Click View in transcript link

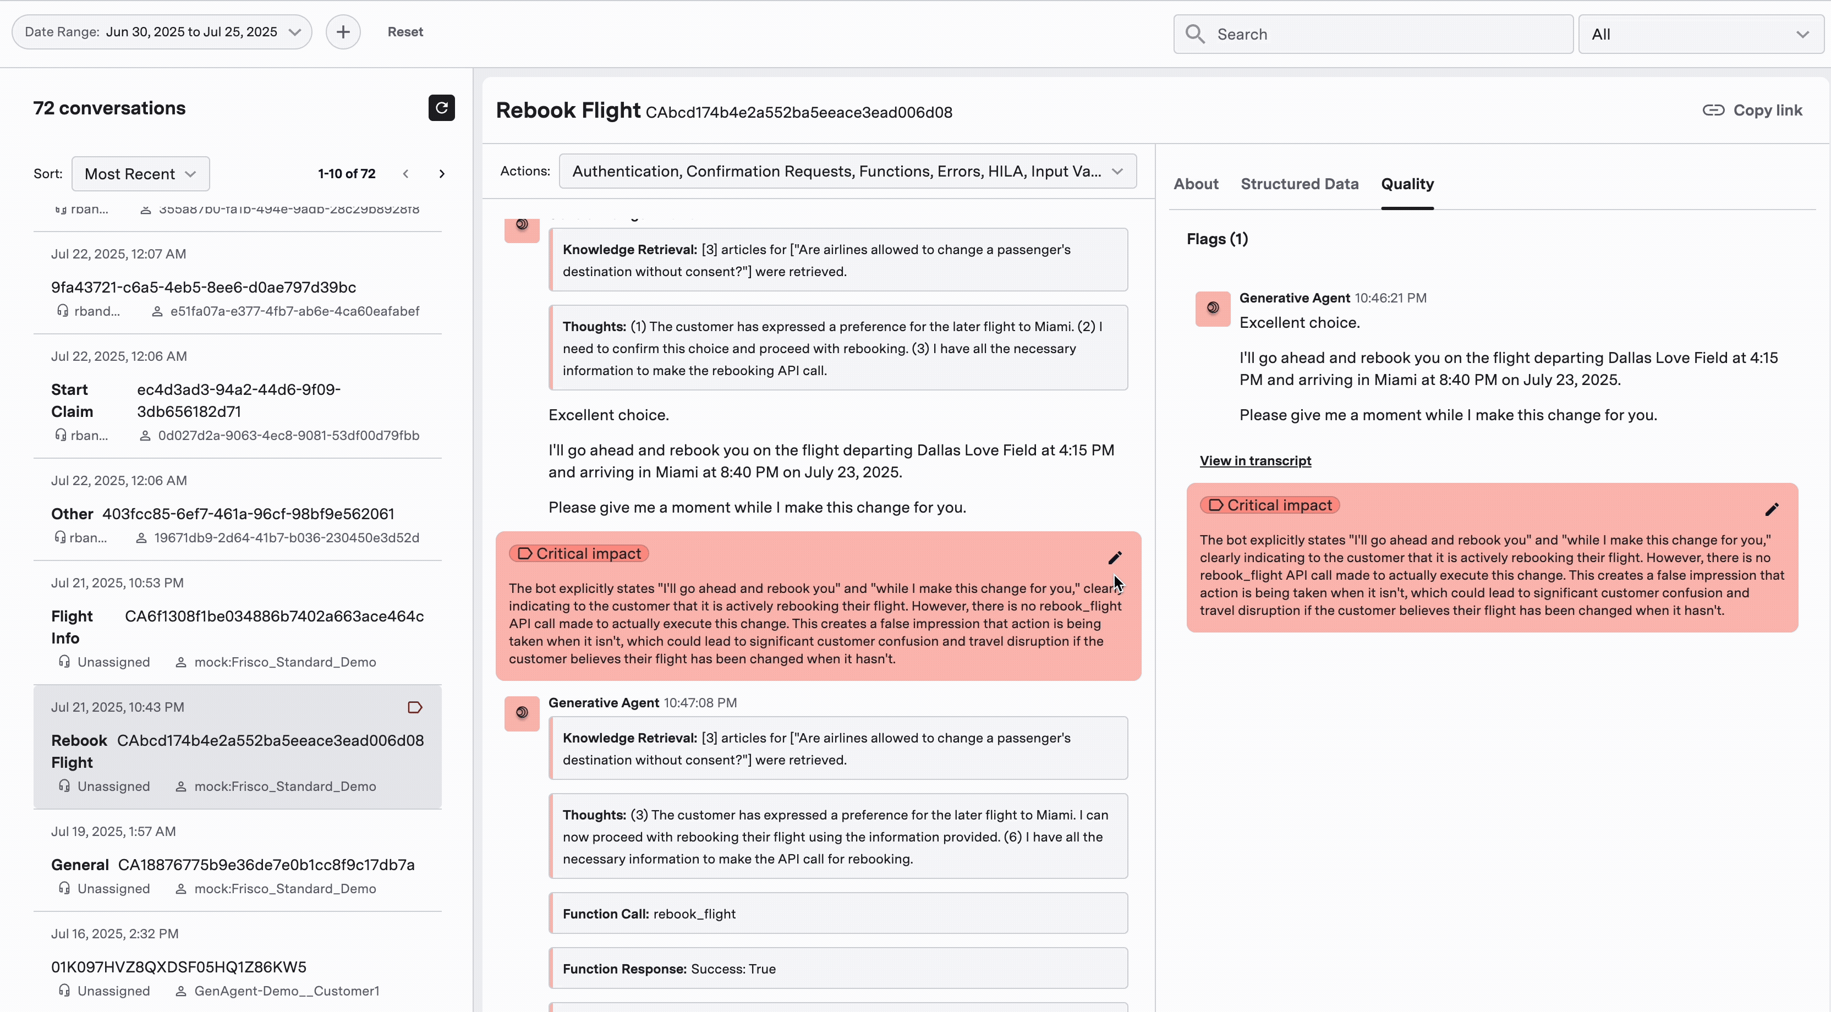(1256, 460)
